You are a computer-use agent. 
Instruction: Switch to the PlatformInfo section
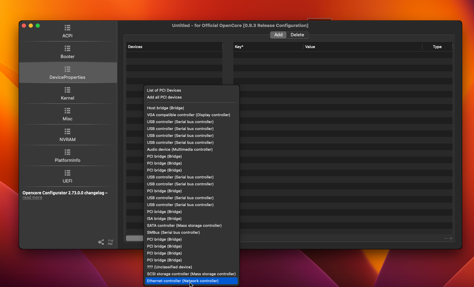(x=67, y=156)
